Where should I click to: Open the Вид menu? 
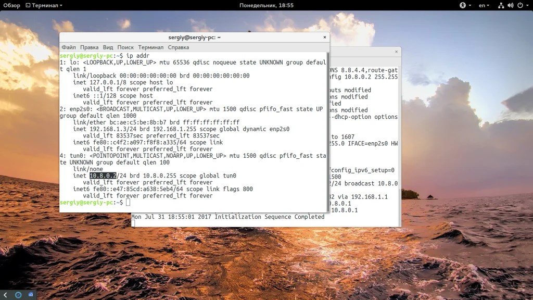108,47
